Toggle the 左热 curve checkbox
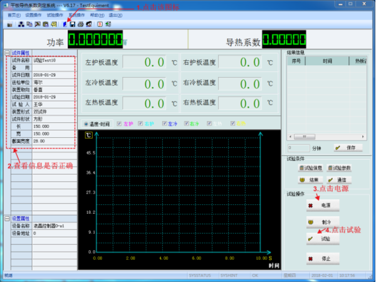This screenshot has height=282, width=376. (x=209, y=123)
